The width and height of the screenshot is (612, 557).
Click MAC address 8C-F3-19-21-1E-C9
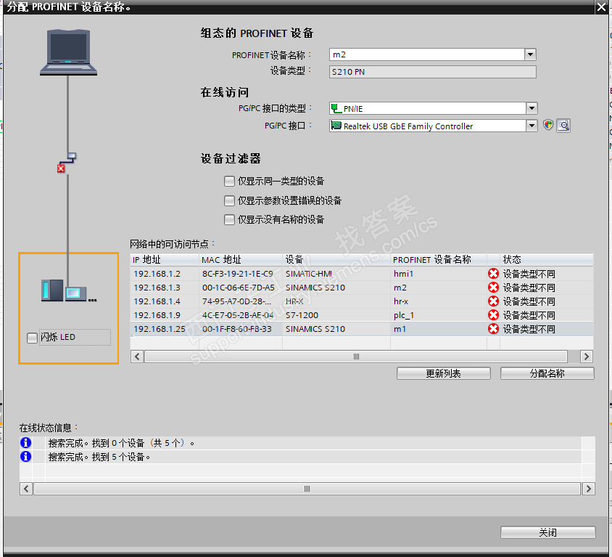pos(238,274)
